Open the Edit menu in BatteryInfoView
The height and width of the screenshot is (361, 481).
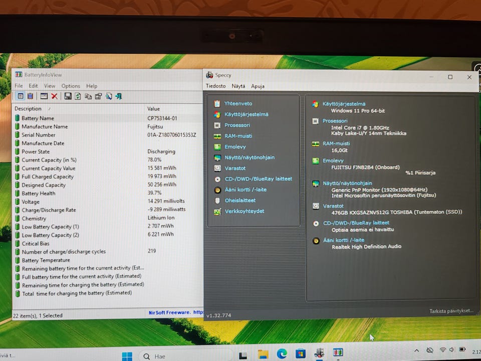point(33,86)
